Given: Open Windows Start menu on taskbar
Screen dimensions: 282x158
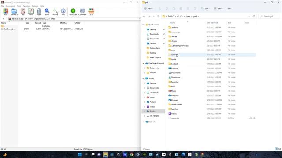Looking at the screenshot, I should [x=80, y=154].
